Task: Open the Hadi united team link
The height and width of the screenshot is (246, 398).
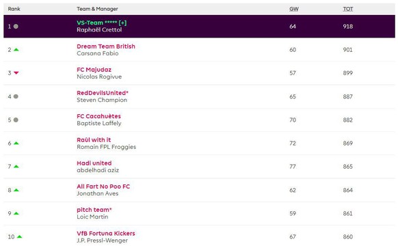Action: (x=94, y=163)
